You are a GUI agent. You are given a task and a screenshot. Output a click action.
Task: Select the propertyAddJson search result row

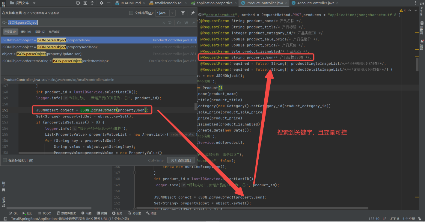coord(98,47)
